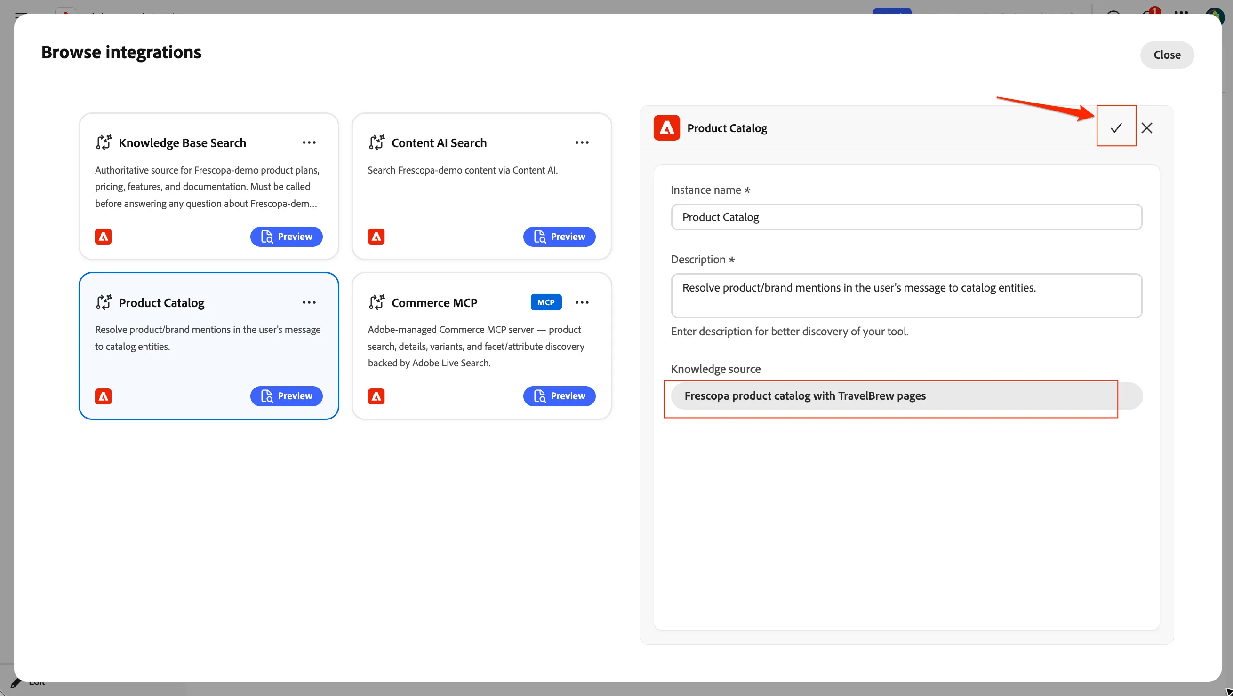Click 'Authoritative source for Frescopa-demo' description
The width and height of the screenshot is (1233, 696).
point(207,187)
